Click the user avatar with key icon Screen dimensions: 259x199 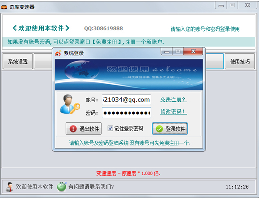click(70, 104)
